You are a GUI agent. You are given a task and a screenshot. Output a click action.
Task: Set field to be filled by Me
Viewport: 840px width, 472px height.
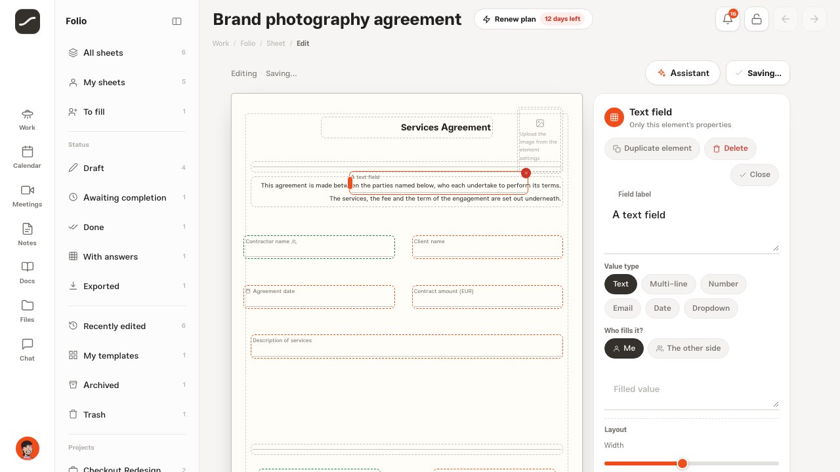(624, 348)
